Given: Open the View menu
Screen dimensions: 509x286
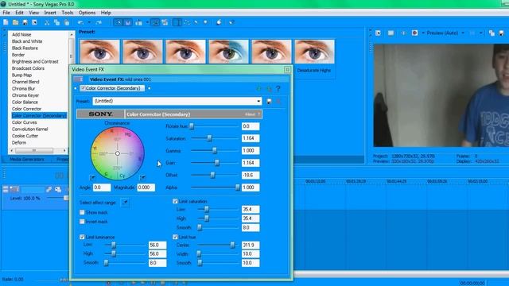Looking at the screenshot, I should (33, 13).
